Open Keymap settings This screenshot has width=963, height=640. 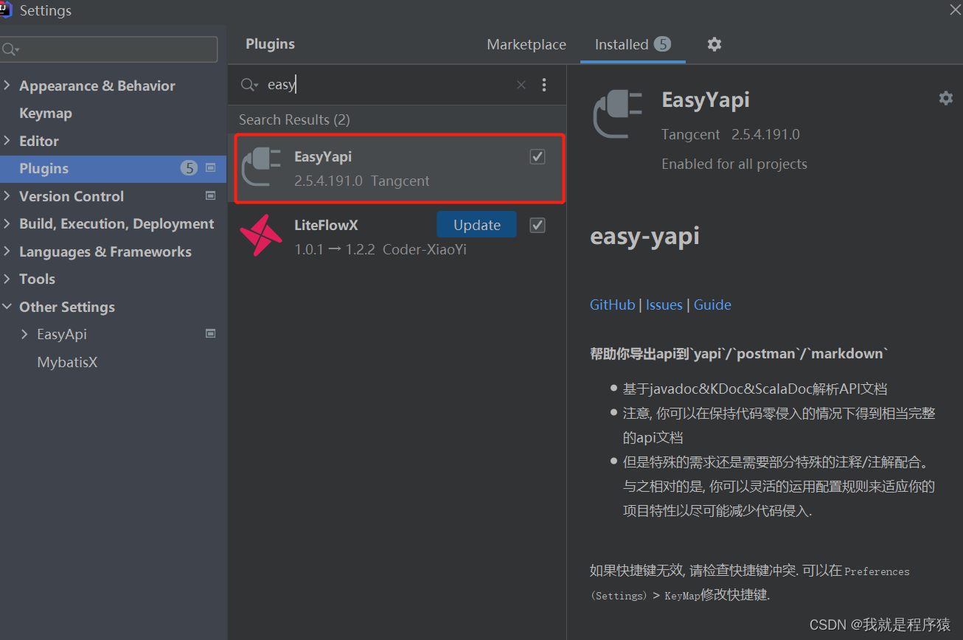pos(46,113)
